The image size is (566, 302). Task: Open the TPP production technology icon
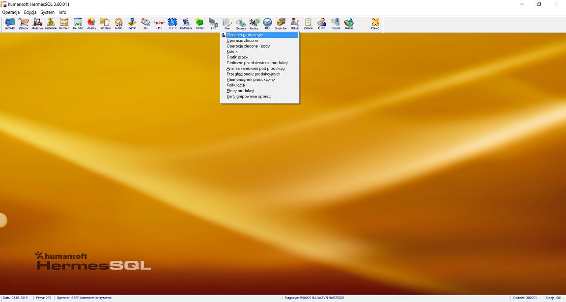click(213, 24)
